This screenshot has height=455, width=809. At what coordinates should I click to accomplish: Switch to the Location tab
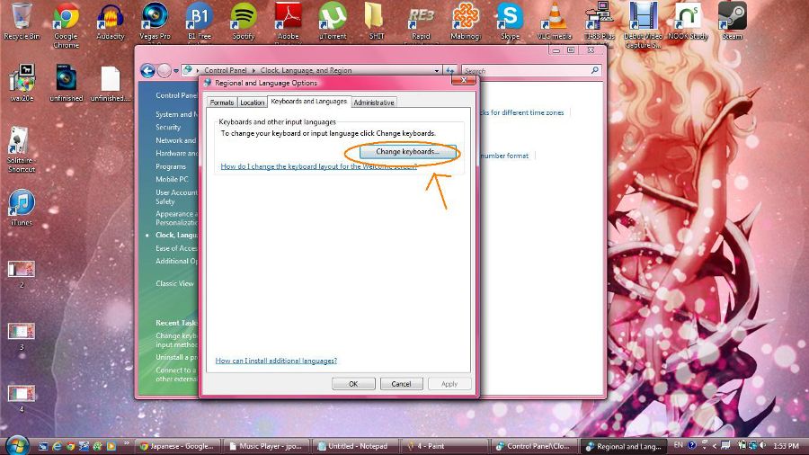click(253, 103)
